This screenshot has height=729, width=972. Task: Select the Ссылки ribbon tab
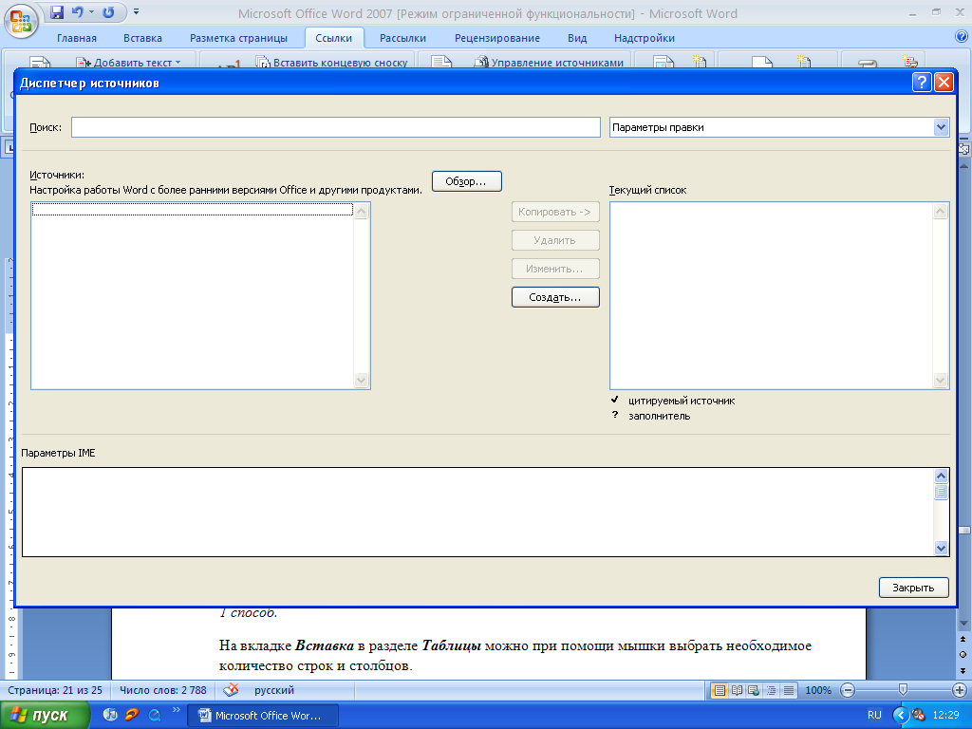point(333,38)
